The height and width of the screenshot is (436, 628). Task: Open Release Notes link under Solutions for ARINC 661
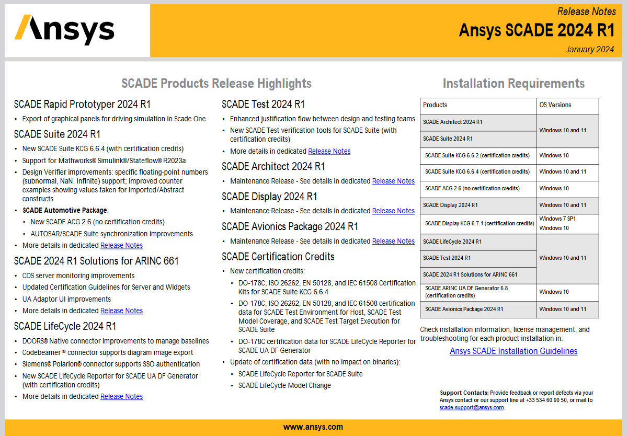click(121, 311)
